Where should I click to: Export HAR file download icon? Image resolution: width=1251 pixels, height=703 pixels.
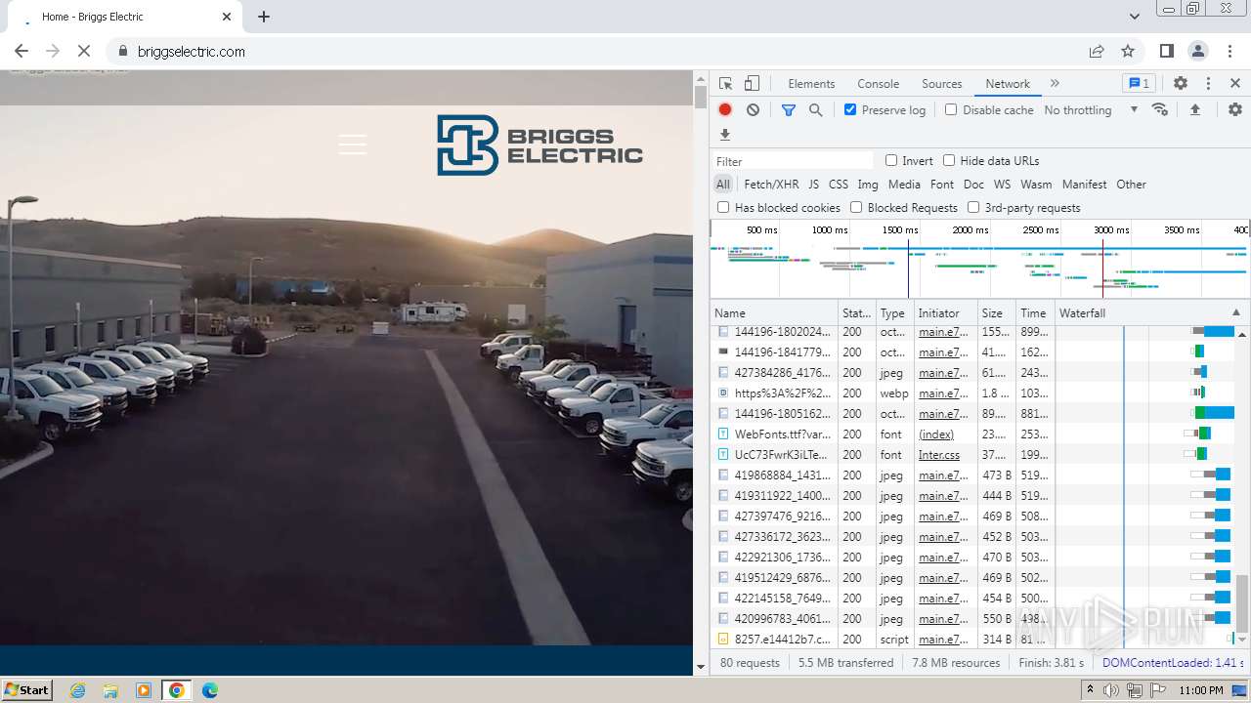pyautogui.click(x=725, y=135)
